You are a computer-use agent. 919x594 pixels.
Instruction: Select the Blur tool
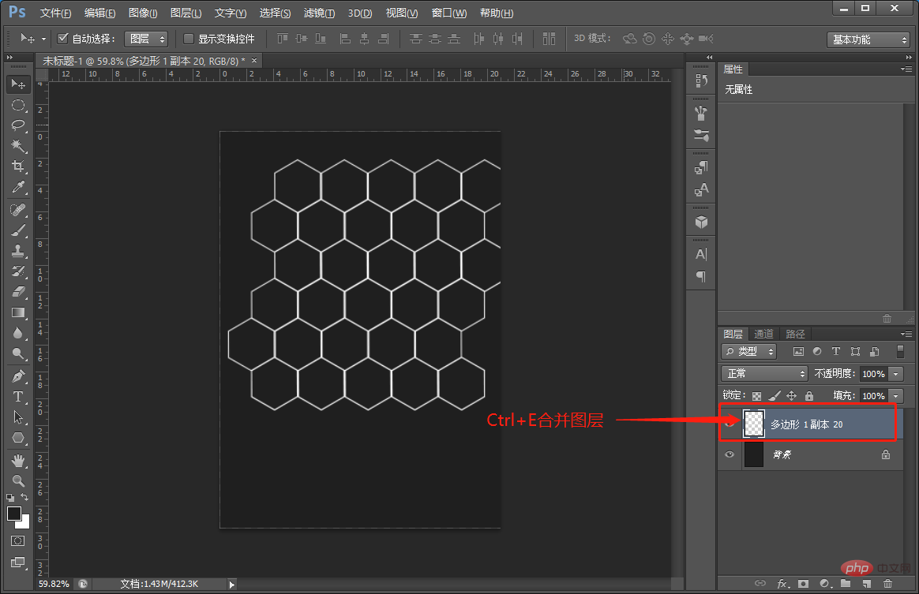pyautogui.click(x=18, y=333)
